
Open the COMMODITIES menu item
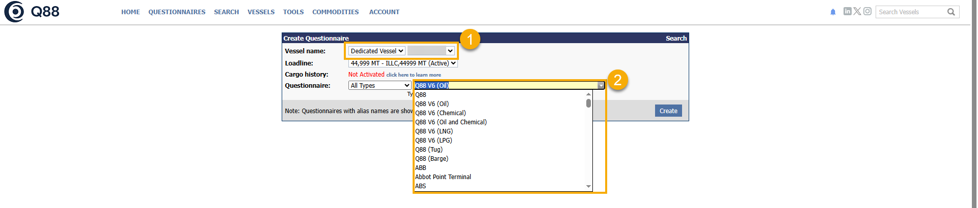[x=335, y=12]
